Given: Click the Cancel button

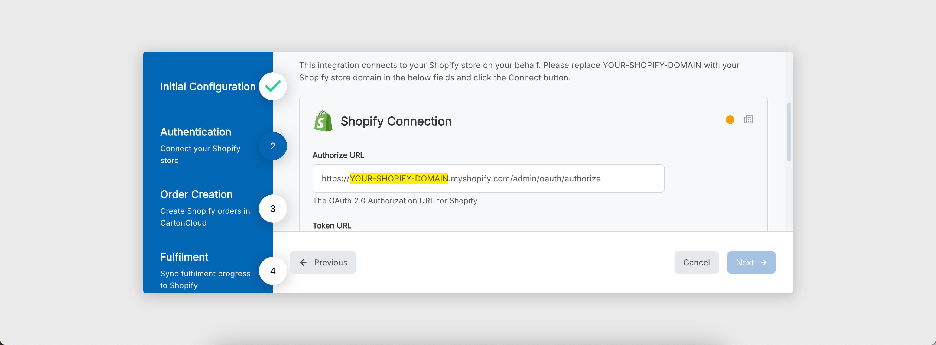Looking at the screenshot, I should click(x=696, y=262).
